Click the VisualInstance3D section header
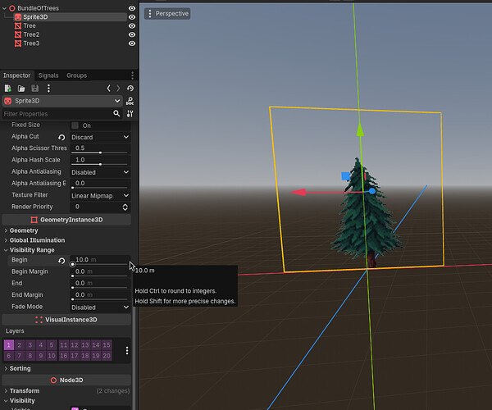 point(66,320)
